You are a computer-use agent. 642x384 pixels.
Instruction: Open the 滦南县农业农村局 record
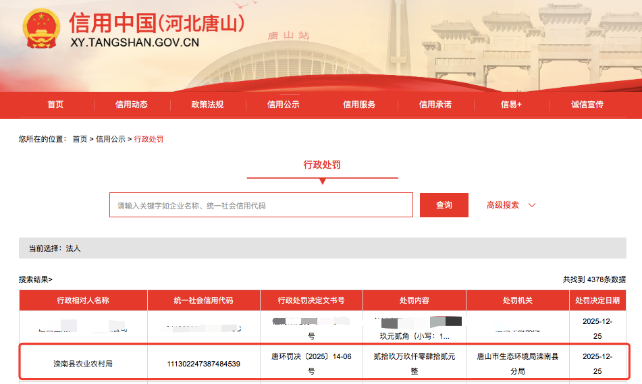(x=83, y=364)
